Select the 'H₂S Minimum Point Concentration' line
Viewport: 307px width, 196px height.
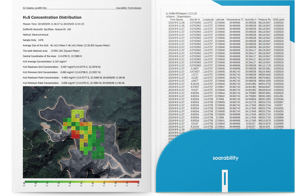(x=74, y=83)
